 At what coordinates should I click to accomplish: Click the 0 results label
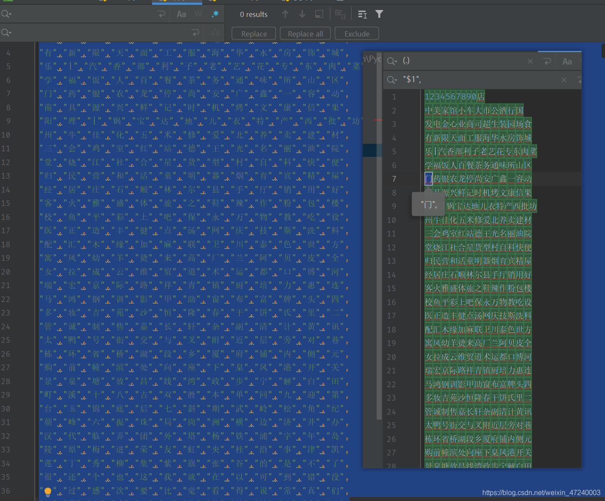tap(254, 14)
